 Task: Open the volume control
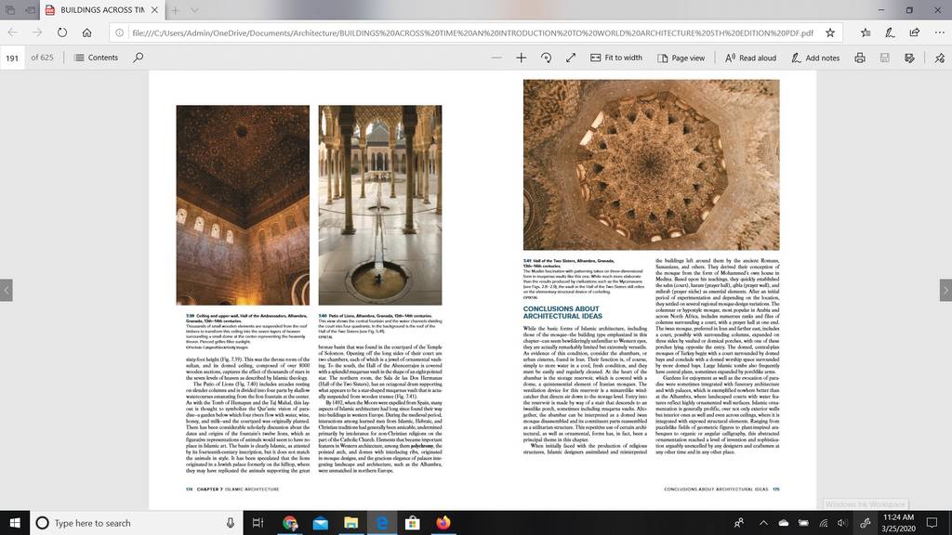pos(842,523)
